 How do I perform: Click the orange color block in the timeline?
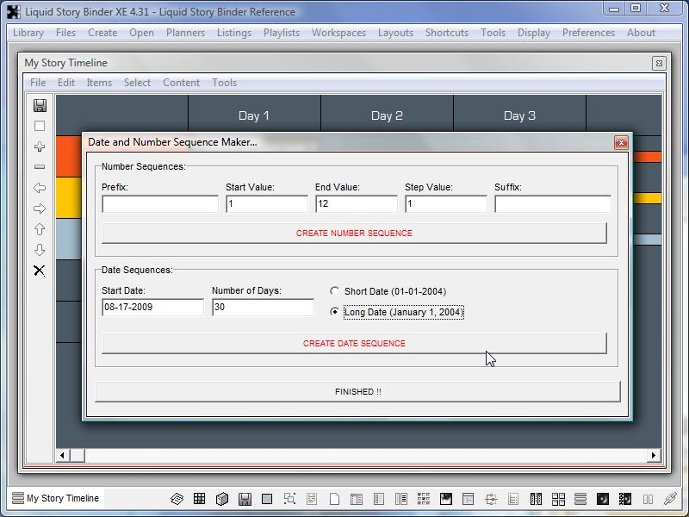68,156
